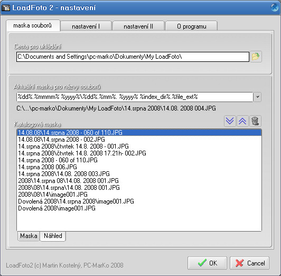
Task: Select '14.08.08\14.srpna 2008 - 002.JPG' entry
Action: 139,140
